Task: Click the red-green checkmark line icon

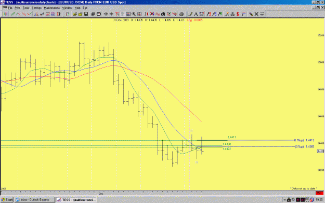Action: (x=30, y=14)
